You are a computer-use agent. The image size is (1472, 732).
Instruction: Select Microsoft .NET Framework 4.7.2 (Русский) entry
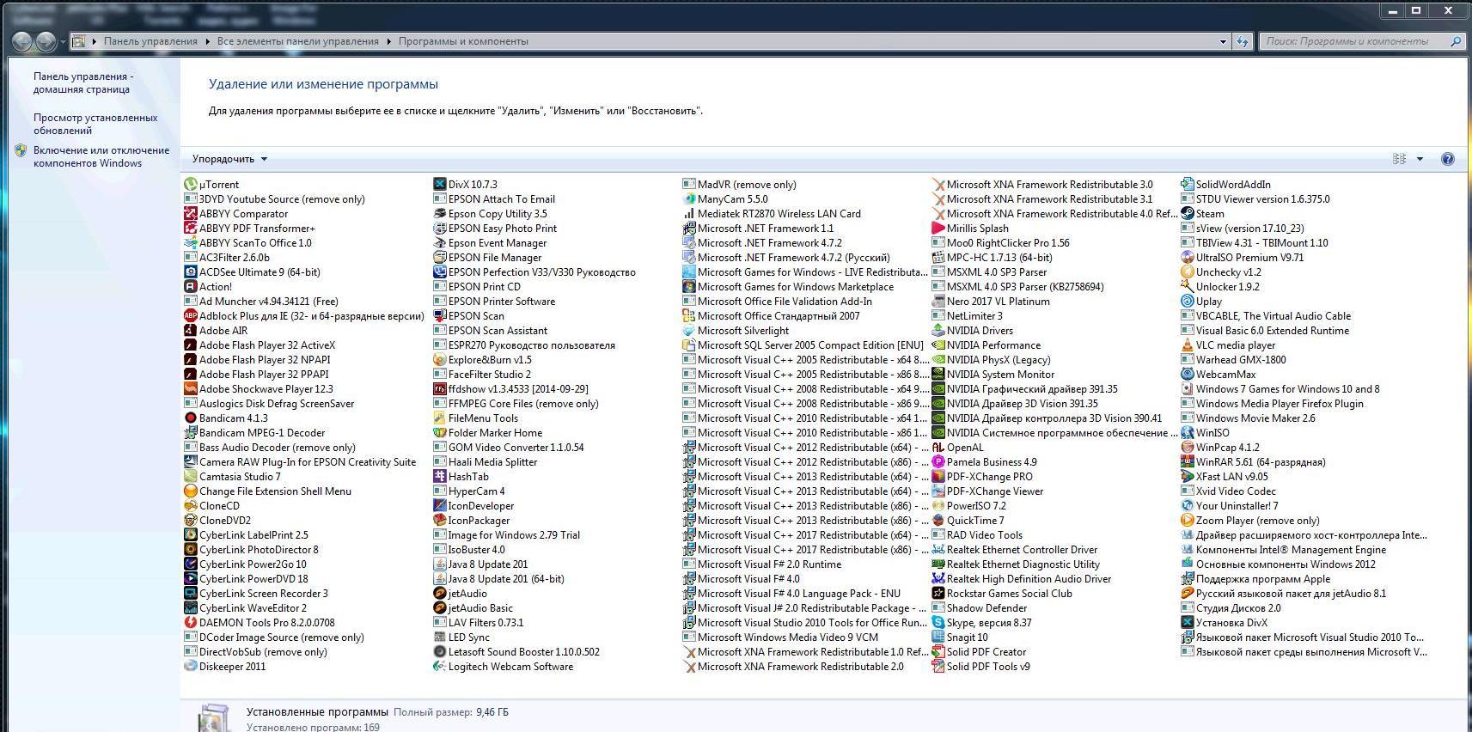click(786, 257)
